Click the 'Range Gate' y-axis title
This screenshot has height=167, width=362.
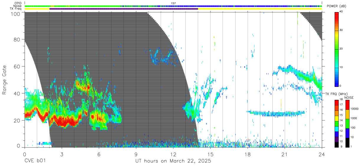click(x=5, y=80)
